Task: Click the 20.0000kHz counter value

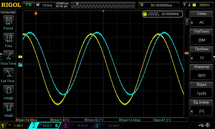Action: coord(170,14)
